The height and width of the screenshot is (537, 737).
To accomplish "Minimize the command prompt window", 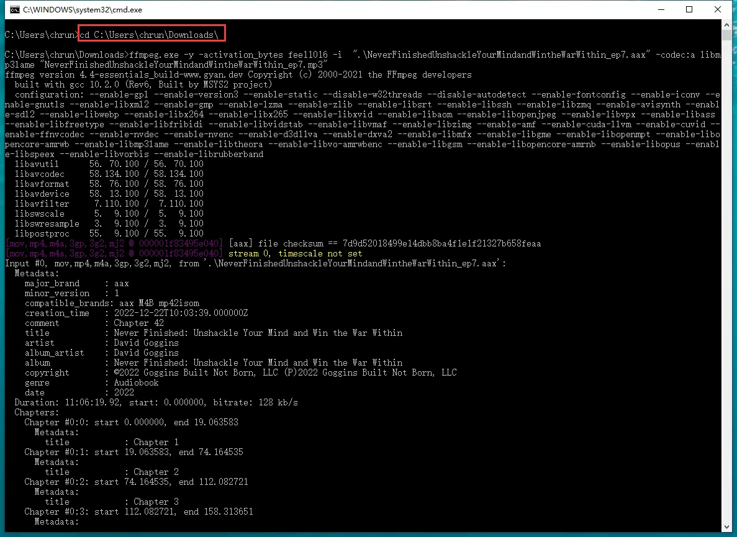I will click(x=661, y=9).
